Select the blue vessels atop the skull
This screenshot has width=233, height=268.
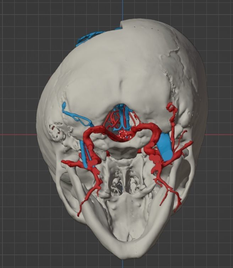coord(99,37)
